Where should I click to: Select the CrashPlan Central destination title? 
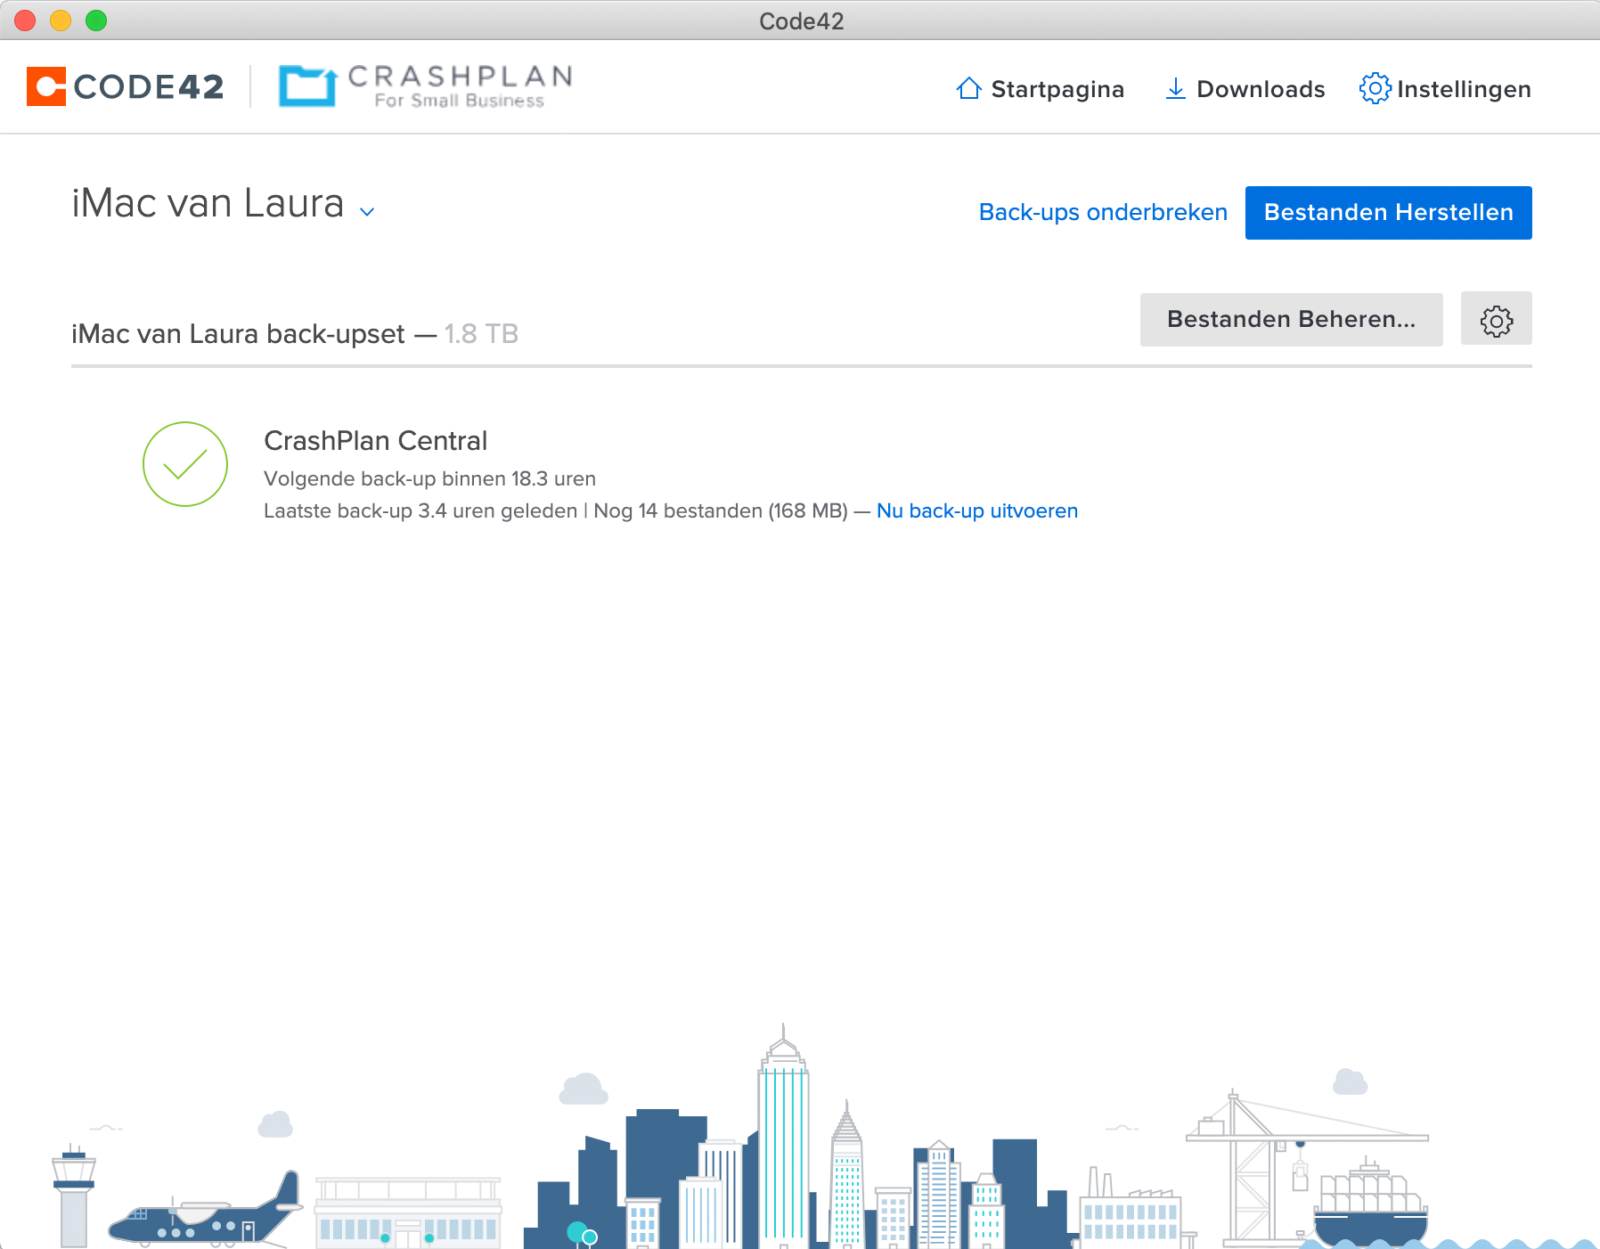pos(375,441)
